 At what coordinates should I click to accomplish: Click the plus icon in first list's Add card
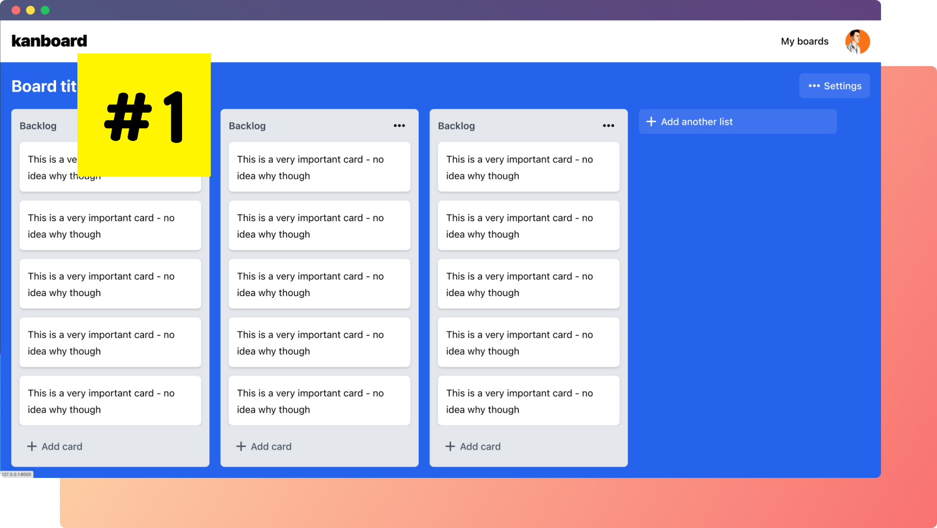32,446
